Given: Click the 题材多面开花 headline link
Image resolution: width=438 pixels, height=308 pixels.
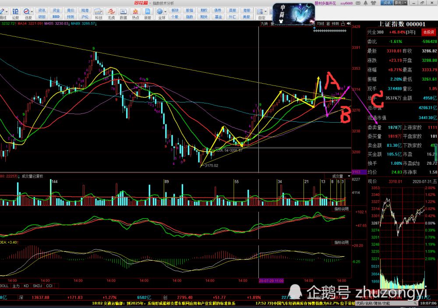Looking at the screenshot, I should coord(325,3).
